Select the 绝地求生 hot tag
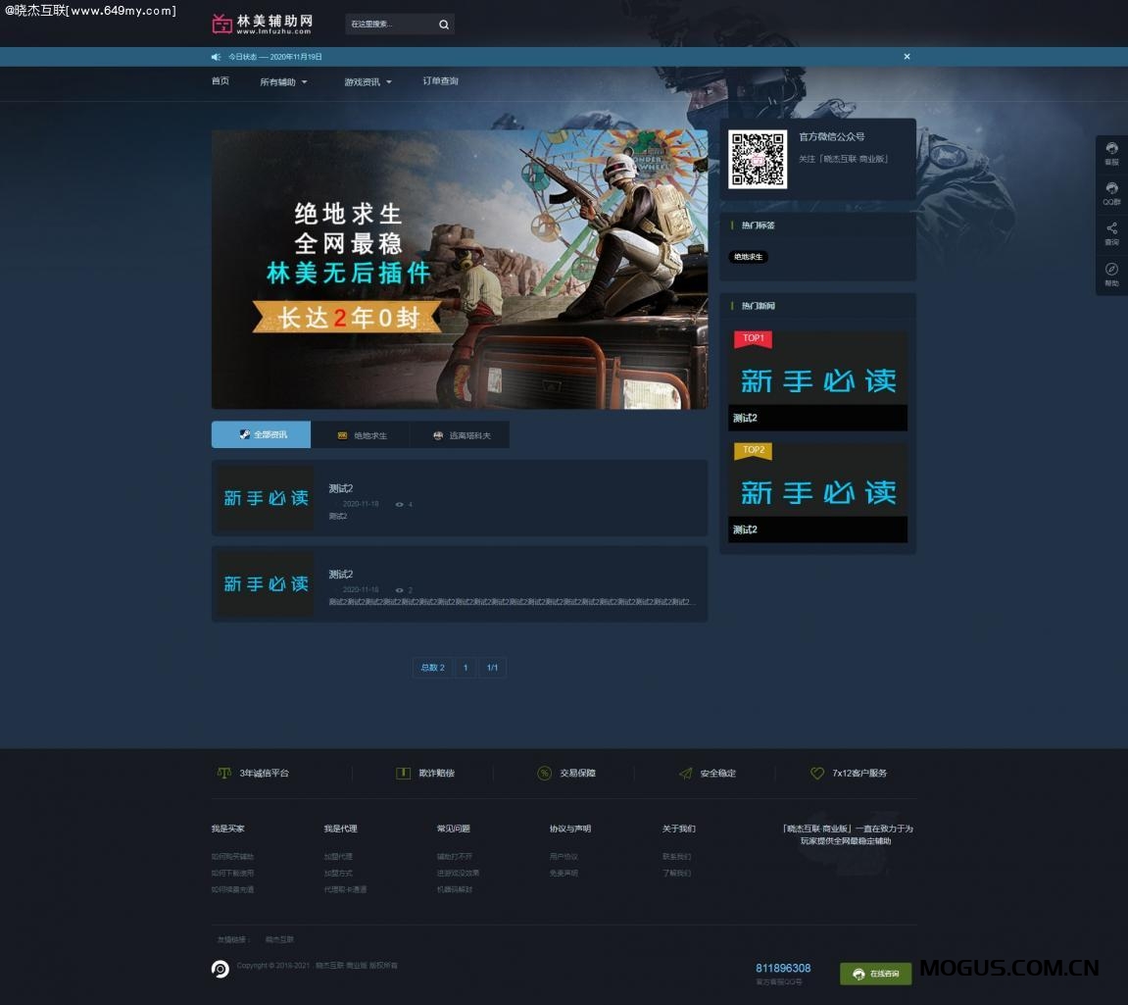 click(748, 257)
